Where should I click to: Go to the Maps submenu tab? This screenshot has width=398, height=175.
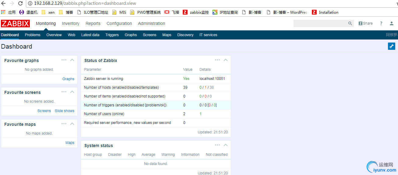tap(167, 35)
